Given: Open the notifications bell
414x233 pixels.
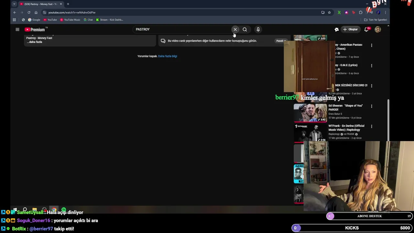Looking at the screenshot, I should click(x=366, y=29).
